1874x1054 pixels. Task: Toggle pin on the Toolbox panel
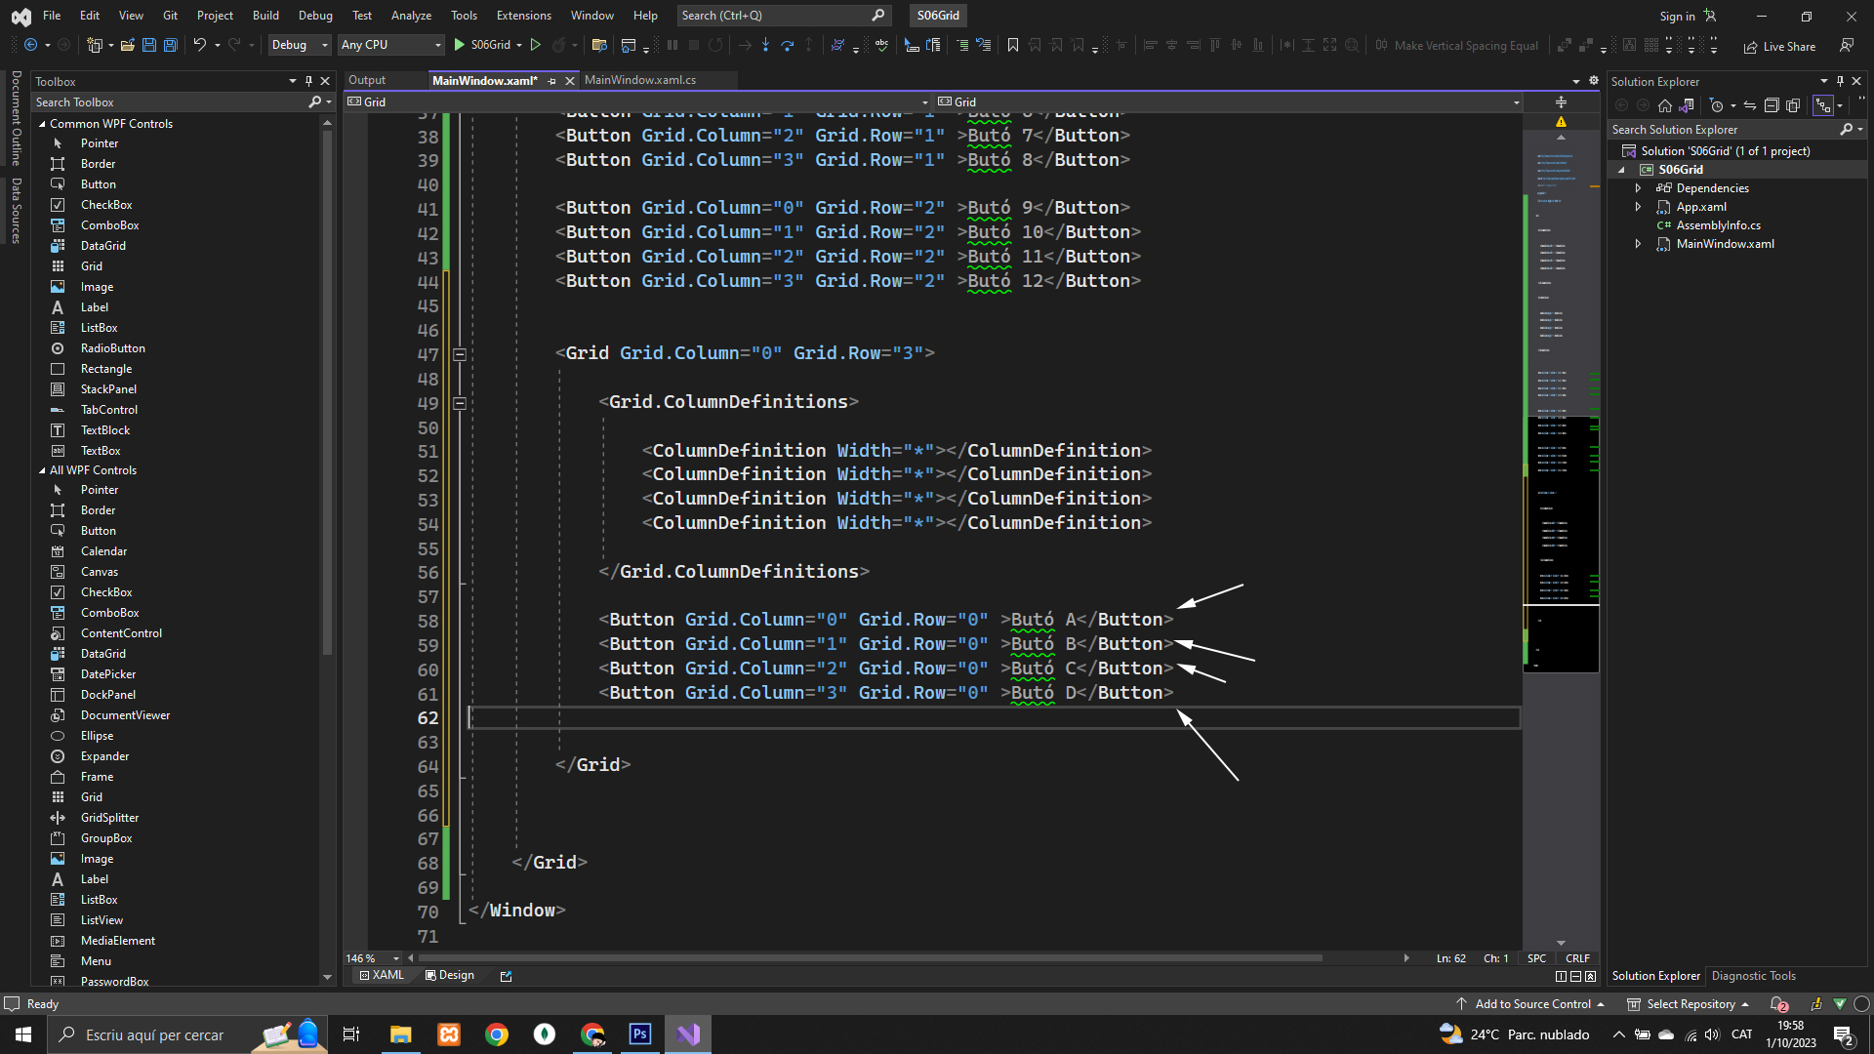click(308, 81)
